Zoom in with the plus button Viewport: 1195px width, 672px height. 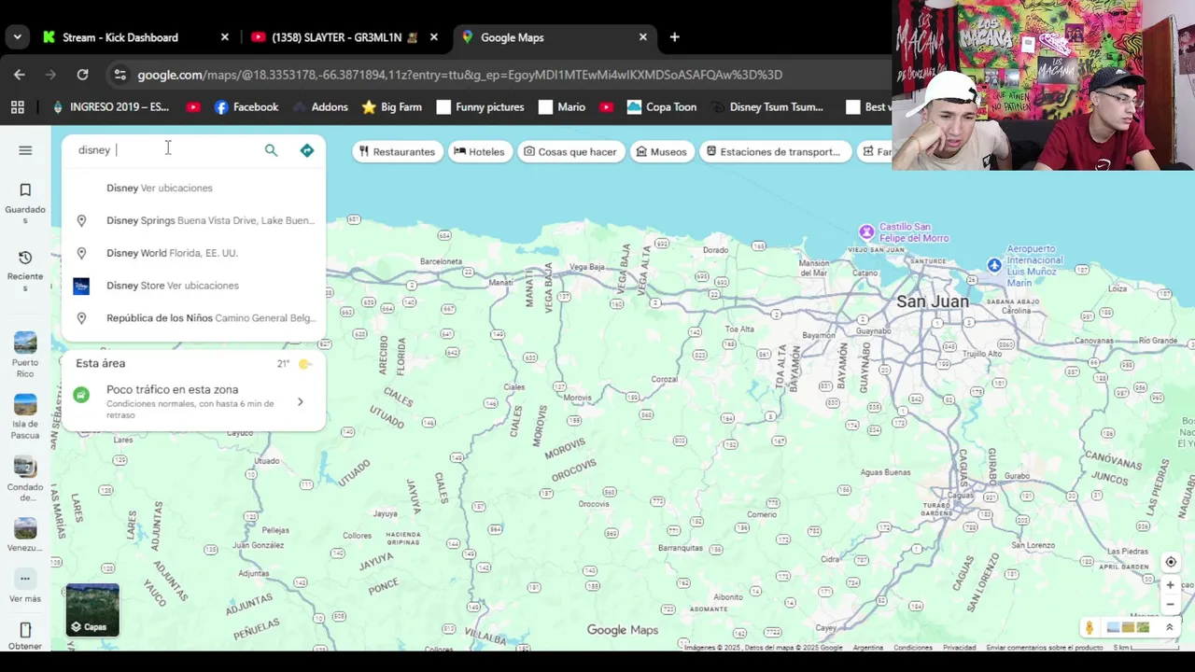[1170, 585]
